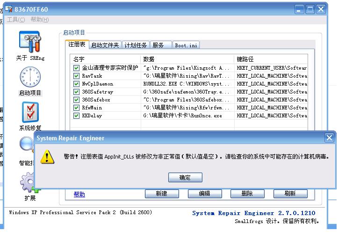The image size is (338, 245).
Task: Select the HKEY_CURRENT_USER key path cell
Action: (x=271, y=68)
